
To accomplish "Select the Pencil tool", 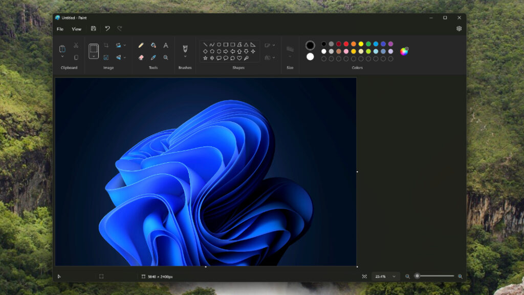I will tap(141, 45).
